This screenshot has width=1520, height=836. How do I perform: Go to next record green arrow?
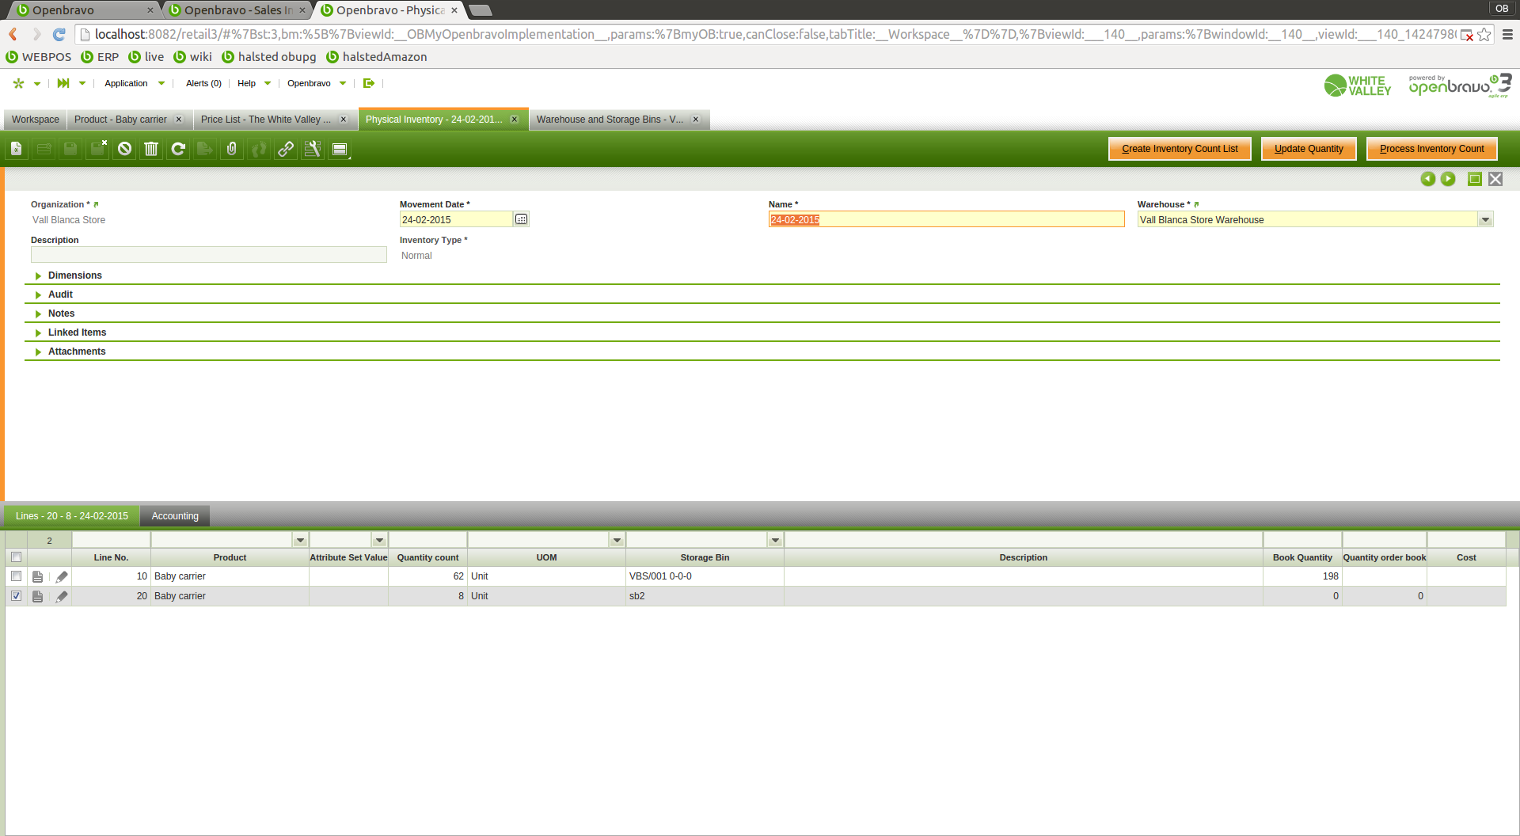(1448, 179)
